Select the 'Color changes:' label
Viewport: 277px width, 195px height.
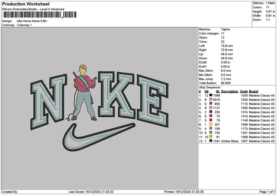tap(209, 34)
